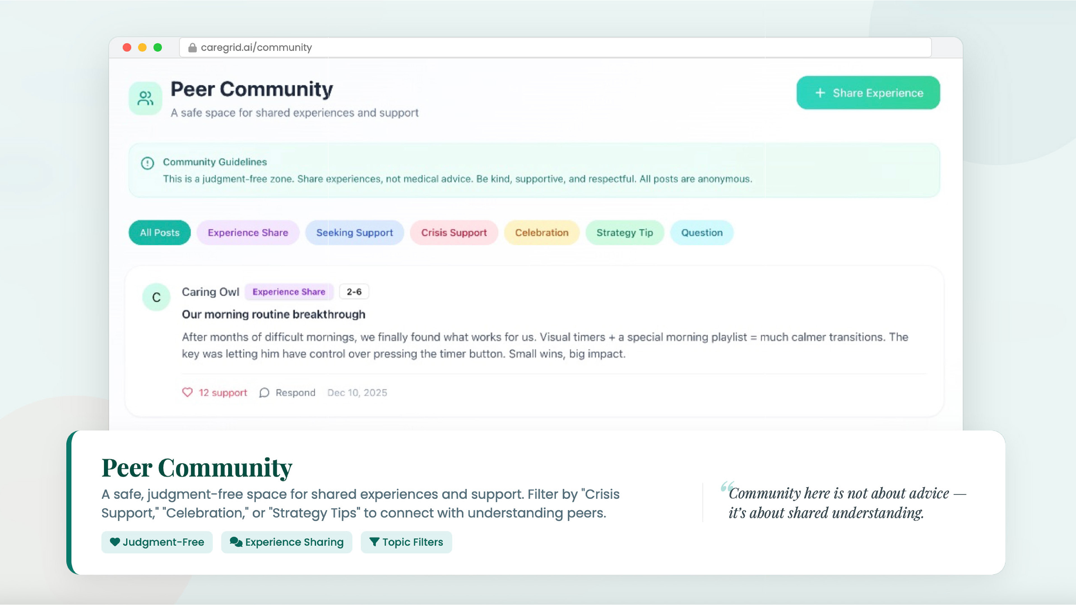Click the plus icon on Share Experience

(820, 93)
